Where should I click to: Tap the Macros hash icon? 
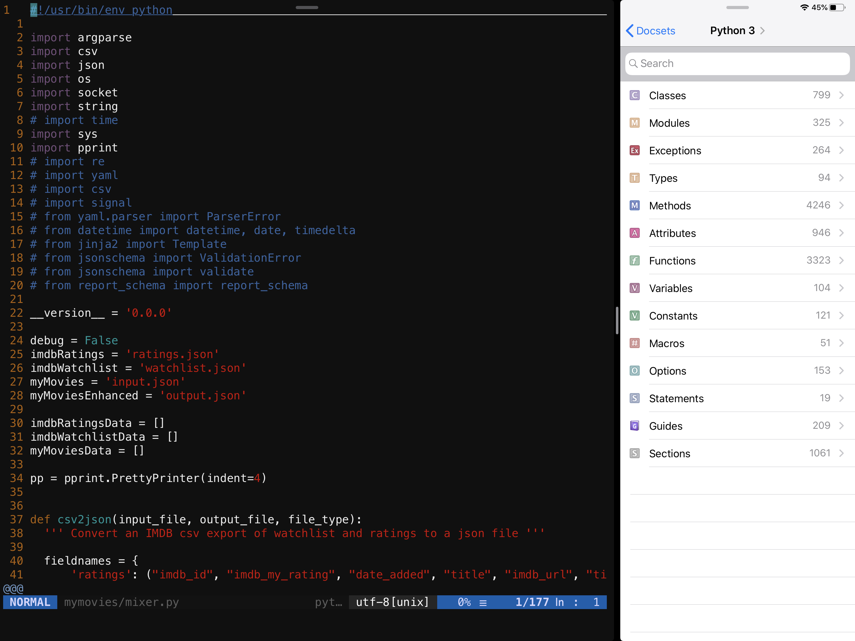click(x=634, y=343)
